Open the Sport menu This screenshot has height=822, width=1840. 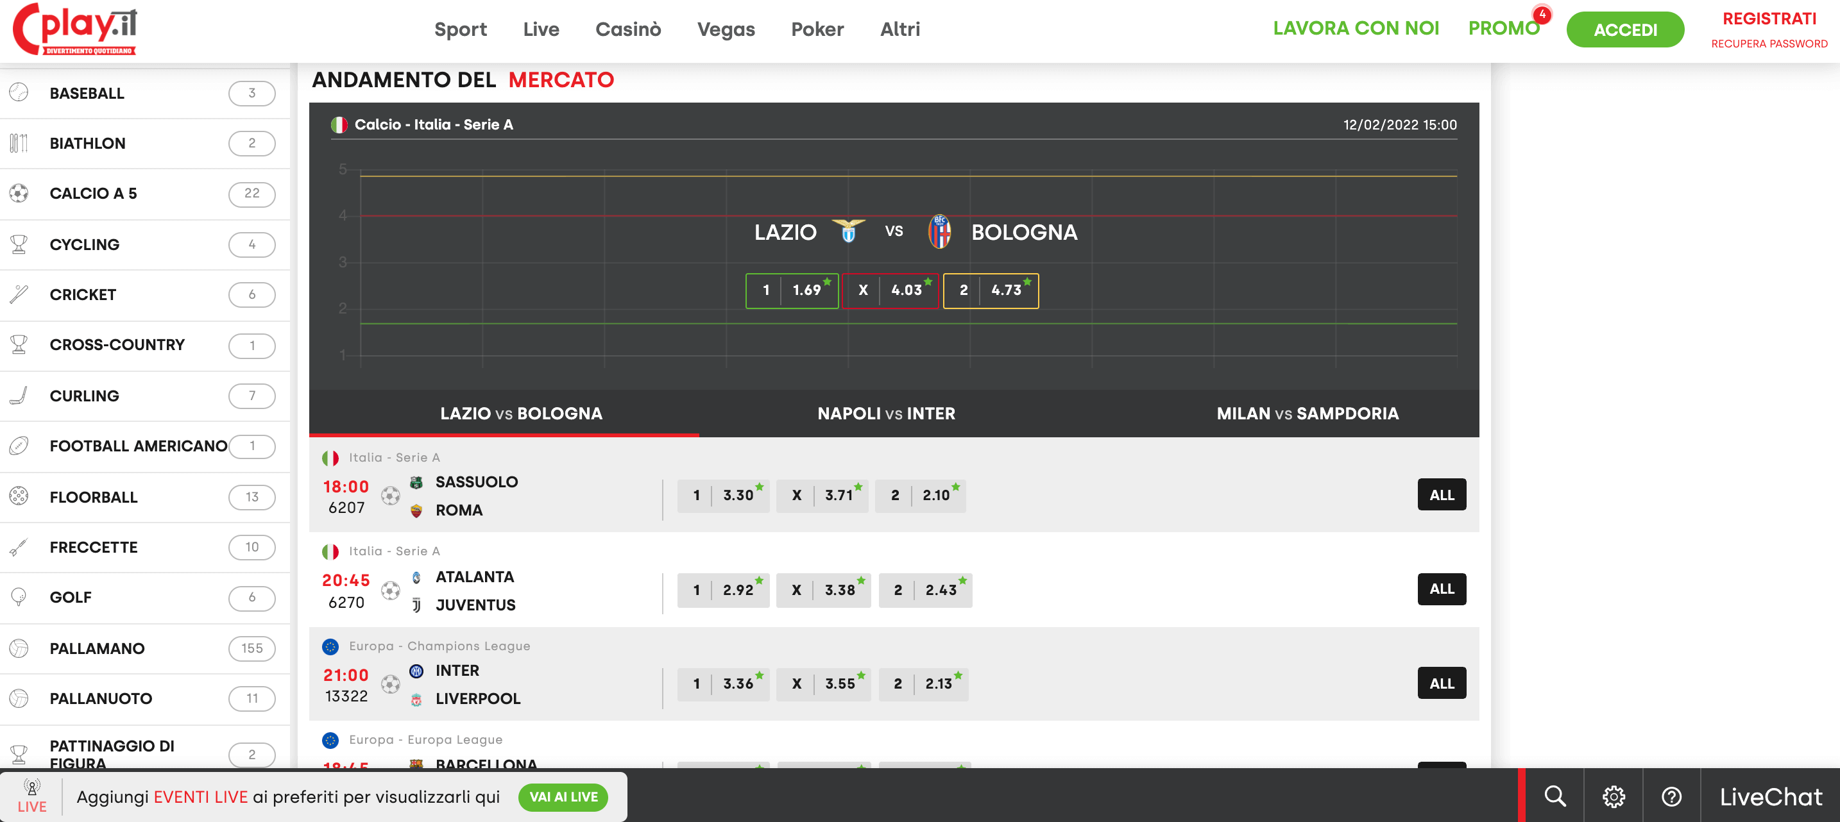(460, 29)
